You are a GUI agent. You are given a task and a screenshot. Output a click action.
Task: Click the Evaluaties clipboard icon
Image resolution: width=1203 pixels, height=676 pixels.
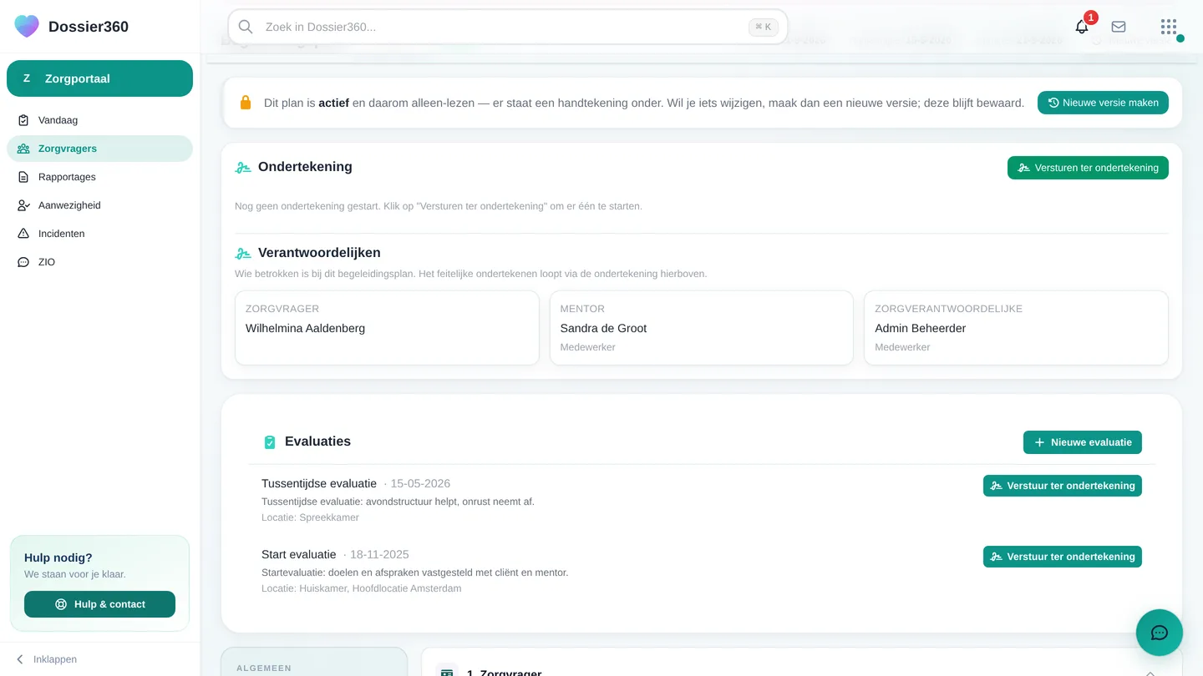point(270,442)
